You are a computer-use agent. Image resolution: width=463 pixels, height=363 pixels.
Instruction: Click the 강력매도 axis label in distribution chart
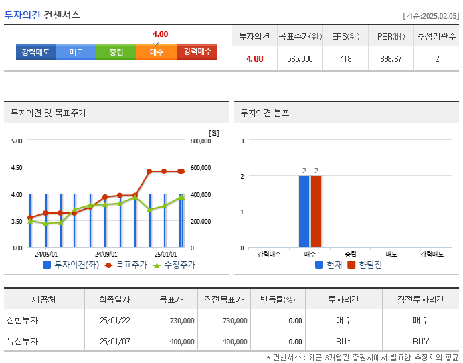(x=432, y=255)
